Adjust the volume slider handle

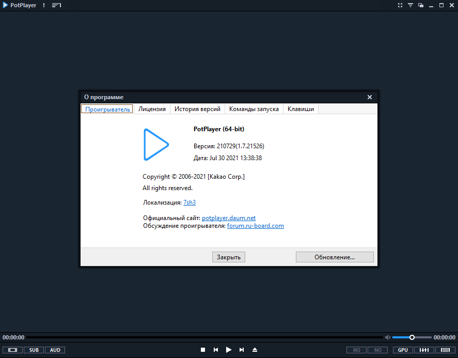point(412,337)
